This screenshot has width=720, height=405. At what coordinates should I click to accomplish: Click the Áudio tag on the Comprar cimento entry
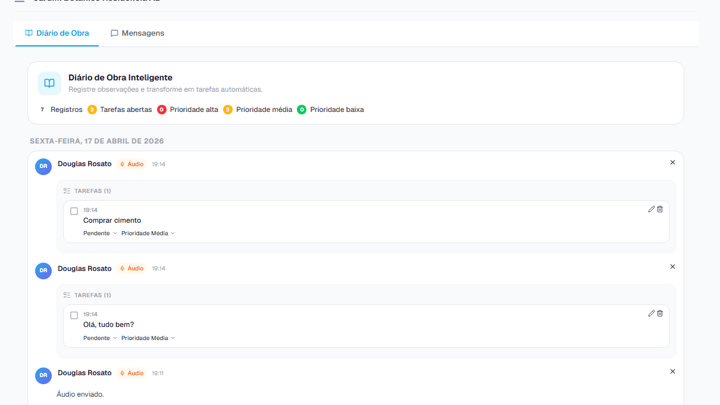tap(132, 164)
